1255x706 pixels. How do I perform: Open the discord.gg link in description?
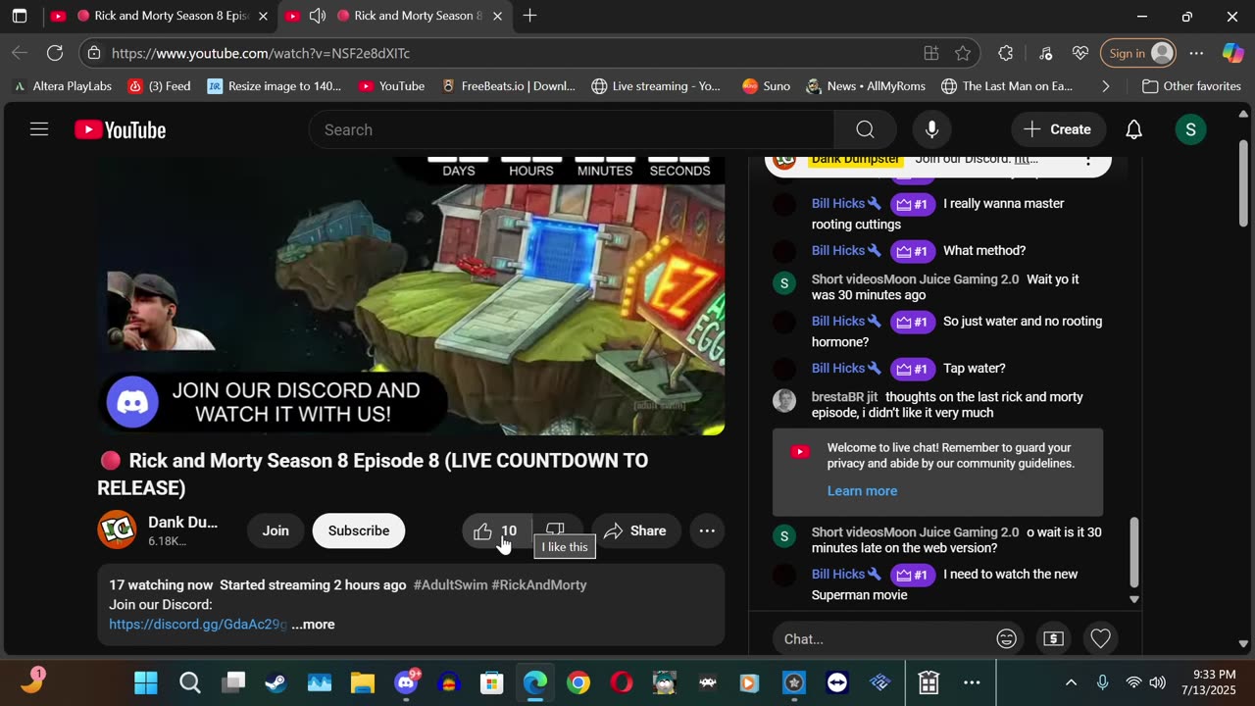[198, 624]
